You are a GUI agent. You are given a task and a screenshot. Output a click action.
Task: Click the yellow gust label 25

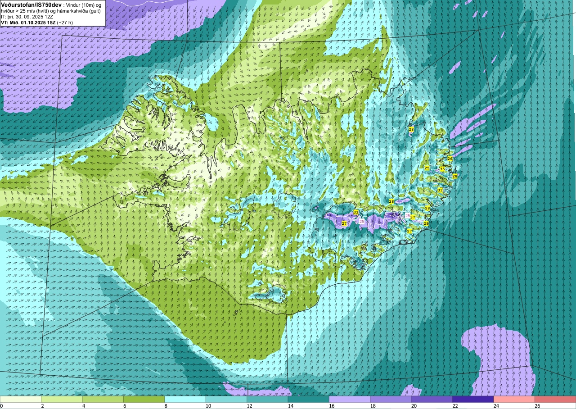[x=427, y=168]
